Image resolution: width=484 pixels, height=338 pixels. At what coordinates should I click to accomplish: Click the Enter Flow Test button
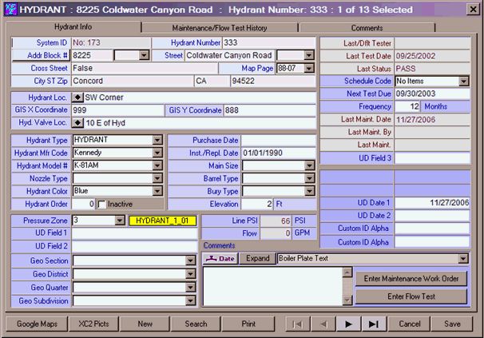click(411, 296)
